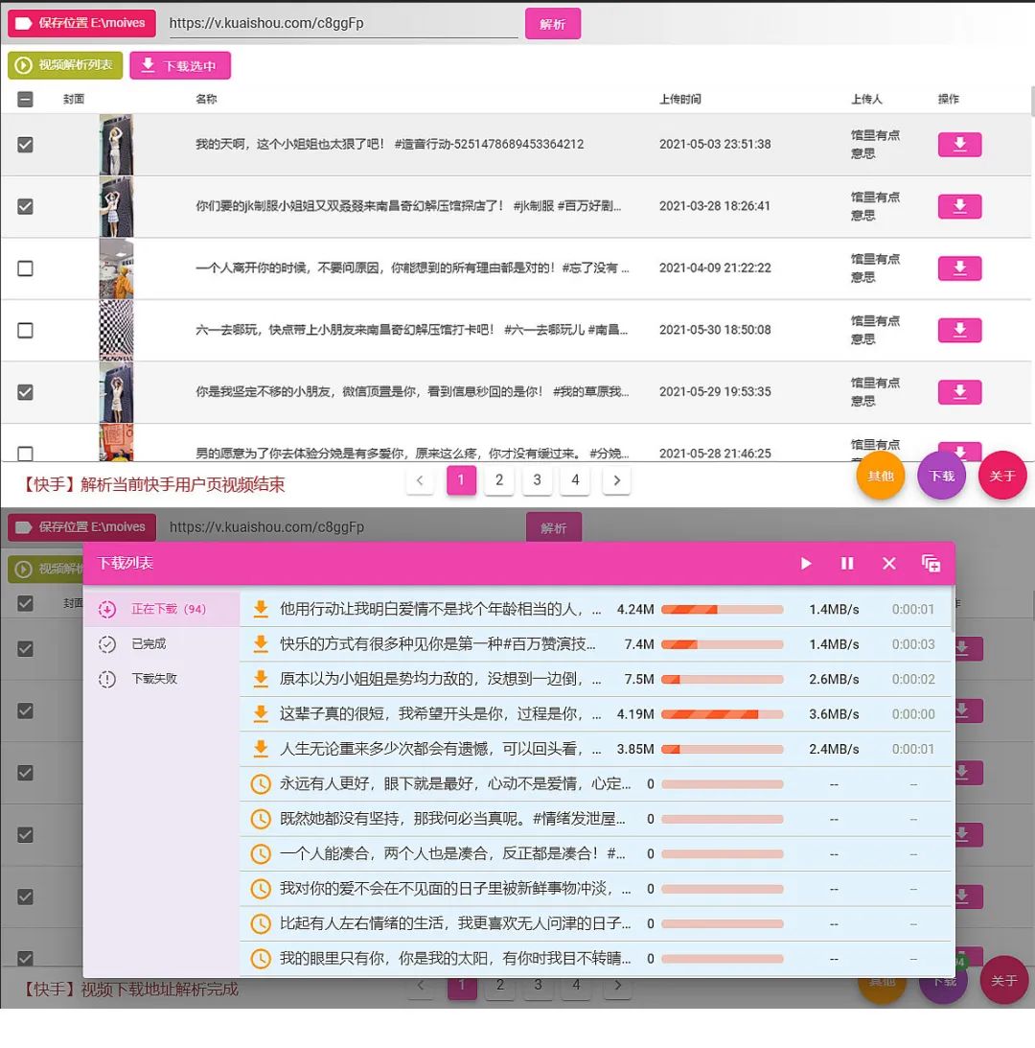Click download icon for jk制服小姐姐 video
This screenshot has width=1035, height=1048.
[x=959, y=206]
